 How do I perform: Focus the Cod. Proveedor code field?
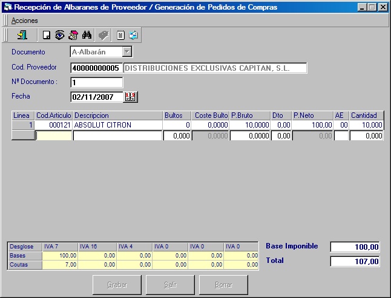coord(96,68)
